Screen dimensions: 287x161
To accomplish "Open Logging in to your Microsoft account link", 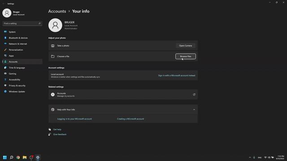I will pos(74,119).
